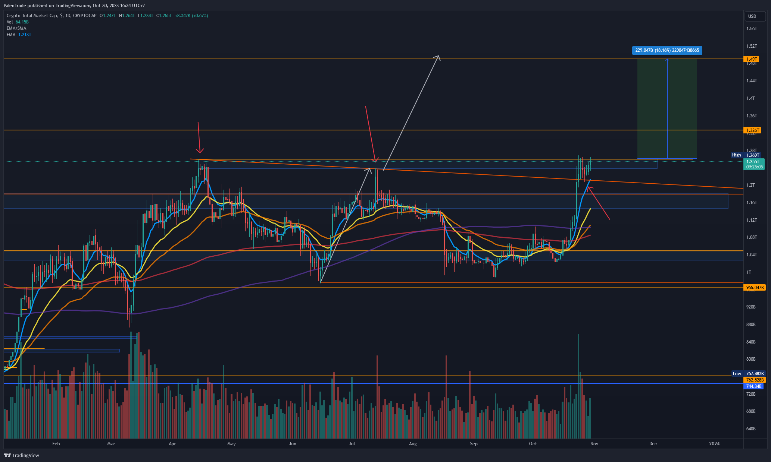Image resolution: width=771 pixels, height=462 pixels.
Task: Click the blue 744.34B price label
Action: pyautogui.click(x=753, y=386)
